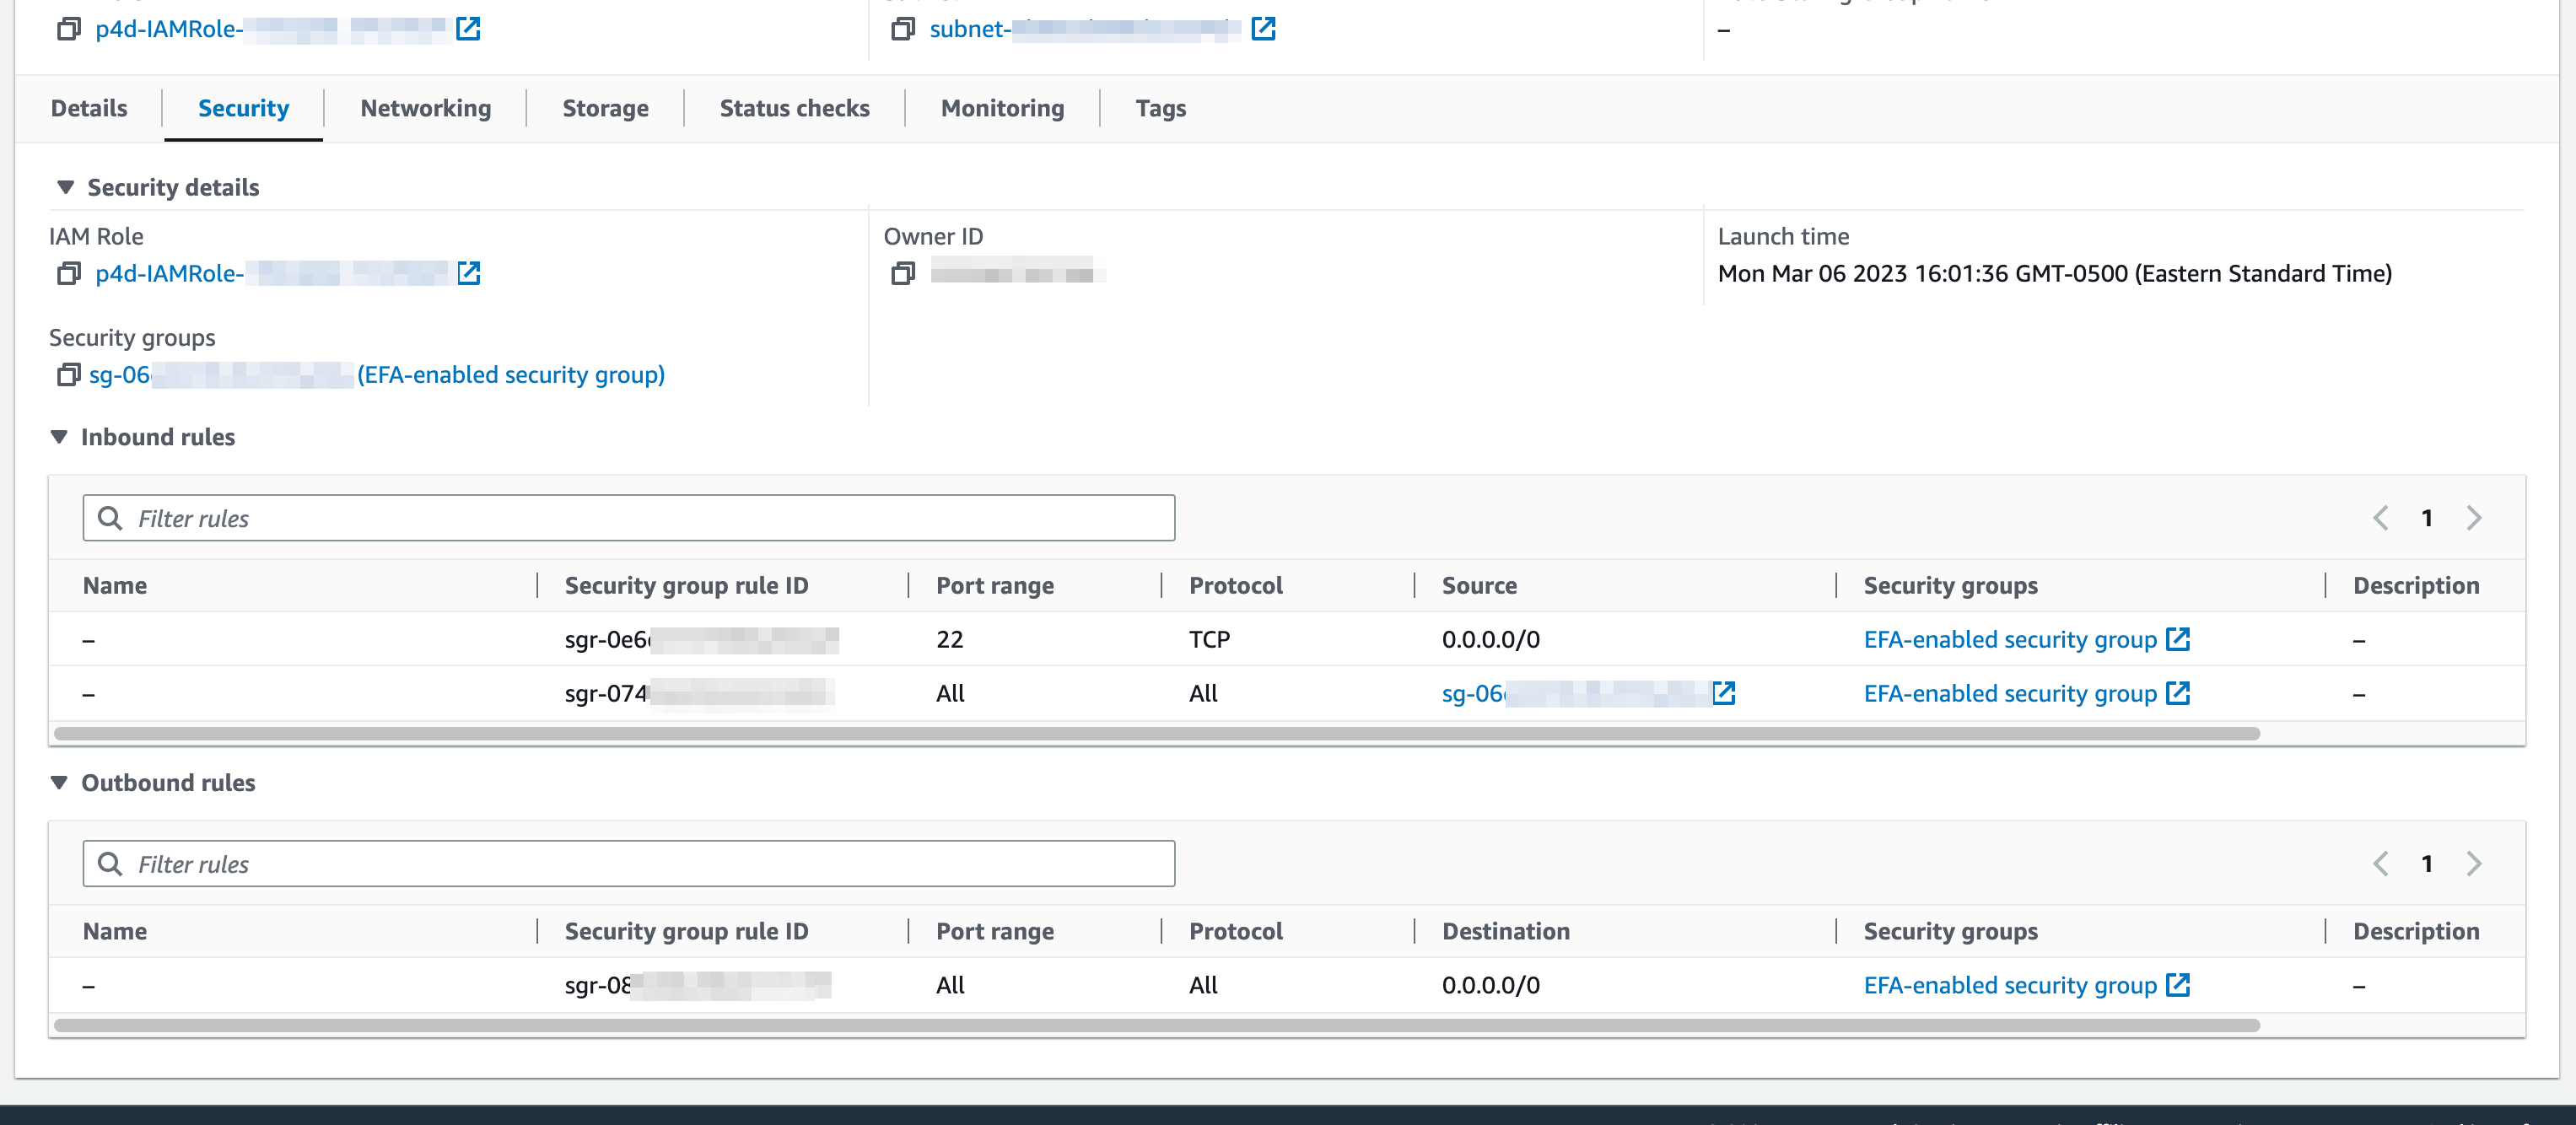This screenshot has width=2576, height=1125.
Task: Open external icon for port 22 rule security group
Action: coord(2177,639)
